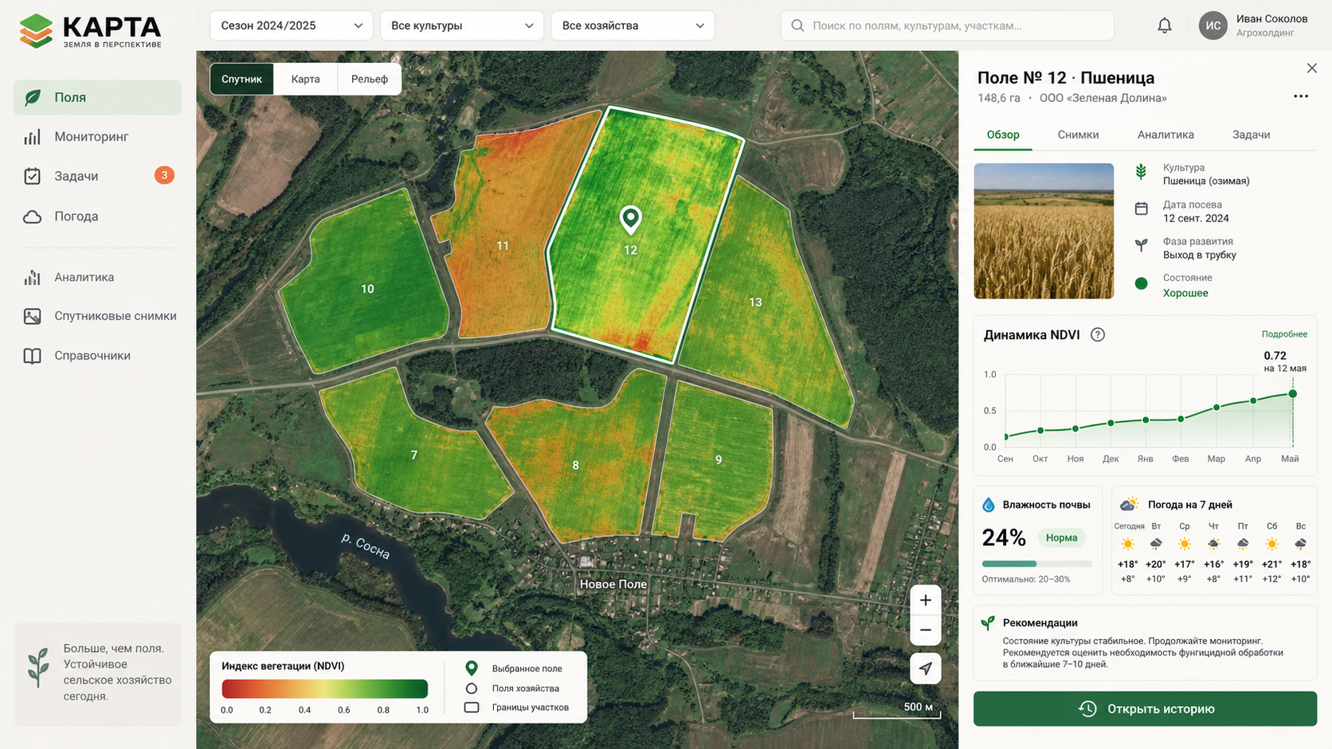Viewport: 1332px width, 749px height.
Task: Click the NDVI color gradient legend
Action: pyautogui.click(x=325, y=689)
